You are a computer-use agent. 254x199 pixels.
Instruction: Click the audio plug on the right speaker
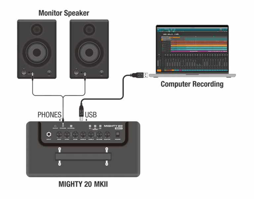[x=85, y=76]
